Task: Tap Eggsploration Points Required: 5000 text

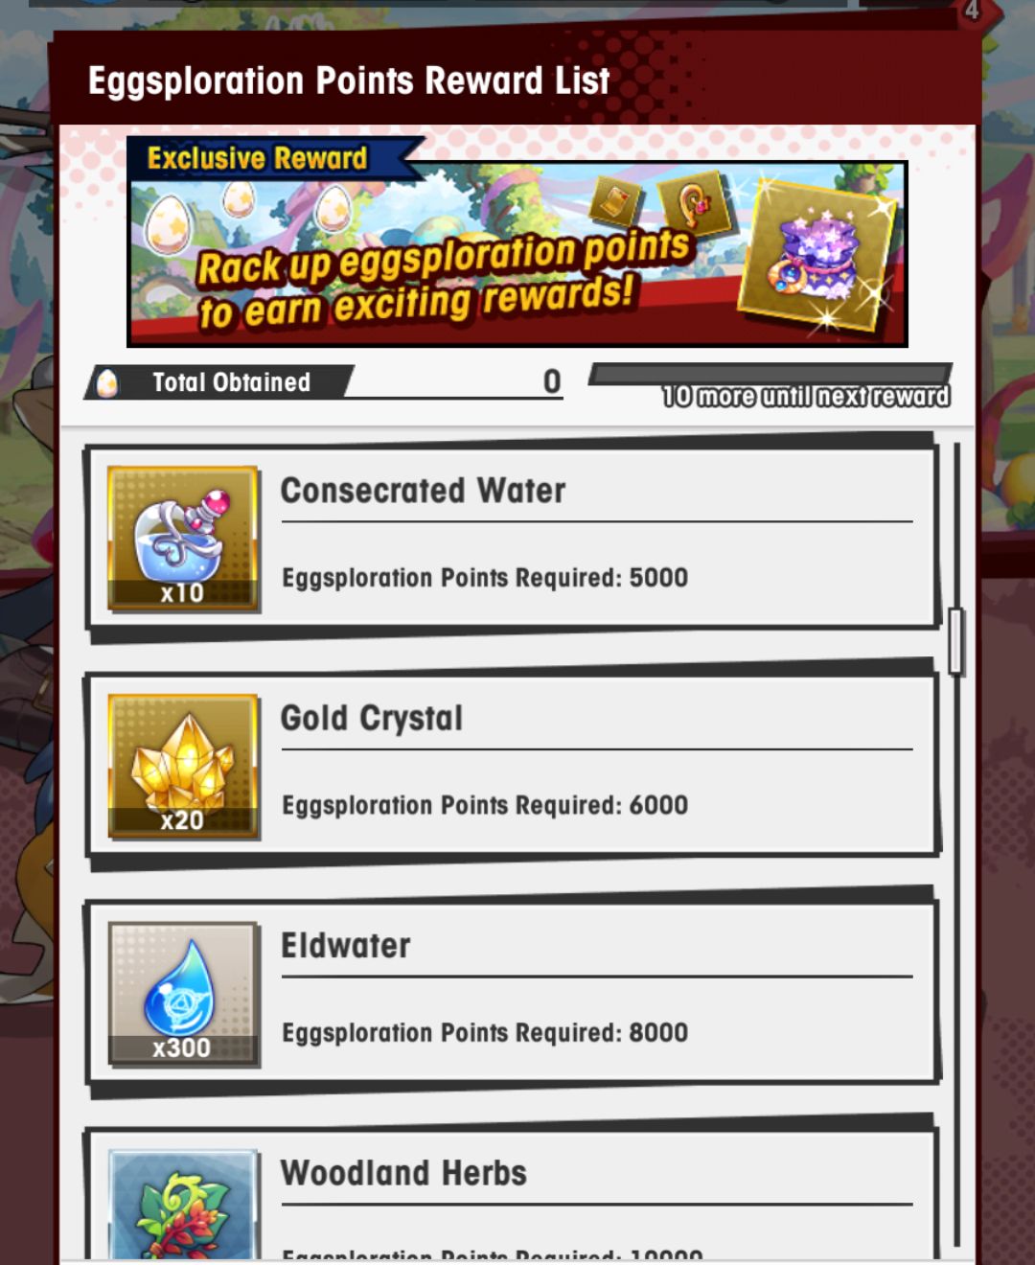Action: [485, 578]
